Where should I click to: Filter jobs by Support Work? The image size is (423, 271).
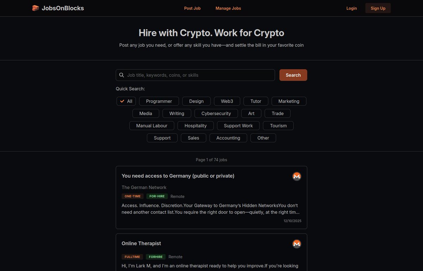238,126
